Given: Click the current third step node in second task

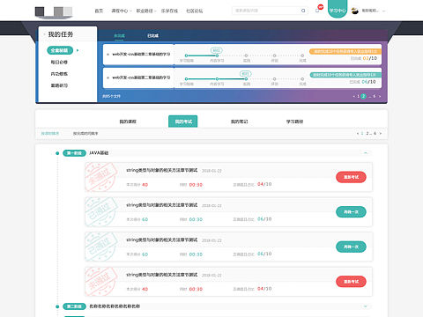Looking at the screenshot, I should point(246,79).
